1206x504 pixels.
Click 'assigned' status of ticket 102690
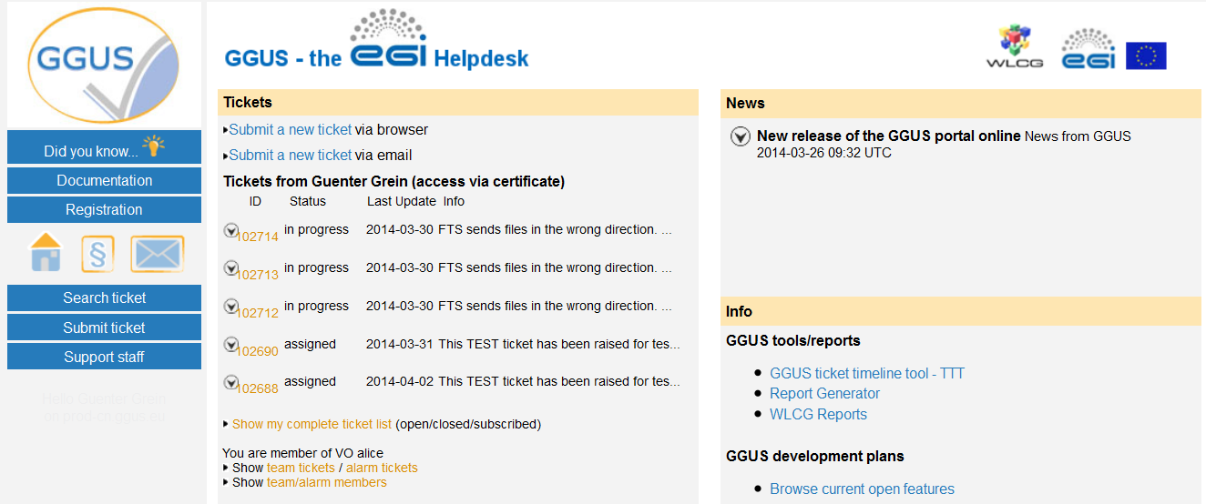coord(310,345)
